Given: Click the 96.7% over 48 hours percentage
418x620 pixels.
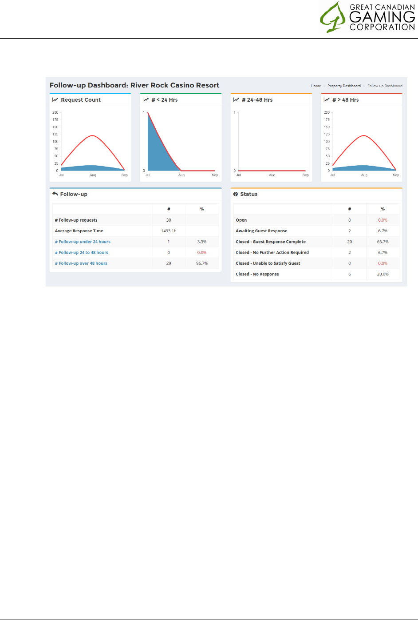Looking at the screenshot, I should coord(202,263).
